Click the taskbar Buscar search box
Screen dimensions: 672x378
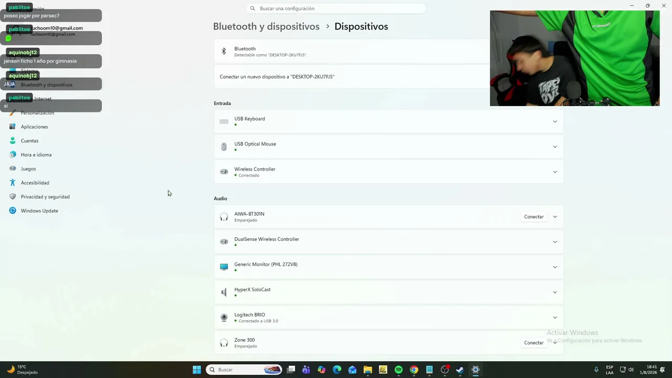[x=244, y=370]
